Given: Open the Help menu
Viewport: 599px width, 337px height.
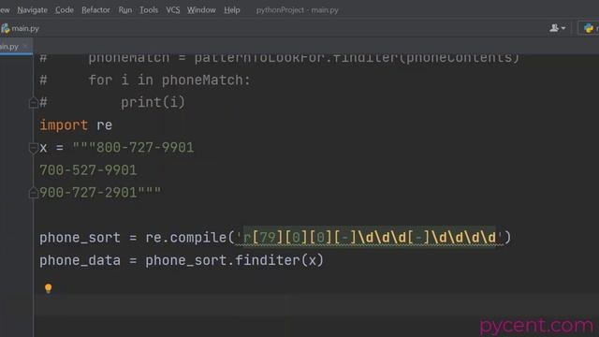Looking at the screenshot, I should [x=232, y=10].
